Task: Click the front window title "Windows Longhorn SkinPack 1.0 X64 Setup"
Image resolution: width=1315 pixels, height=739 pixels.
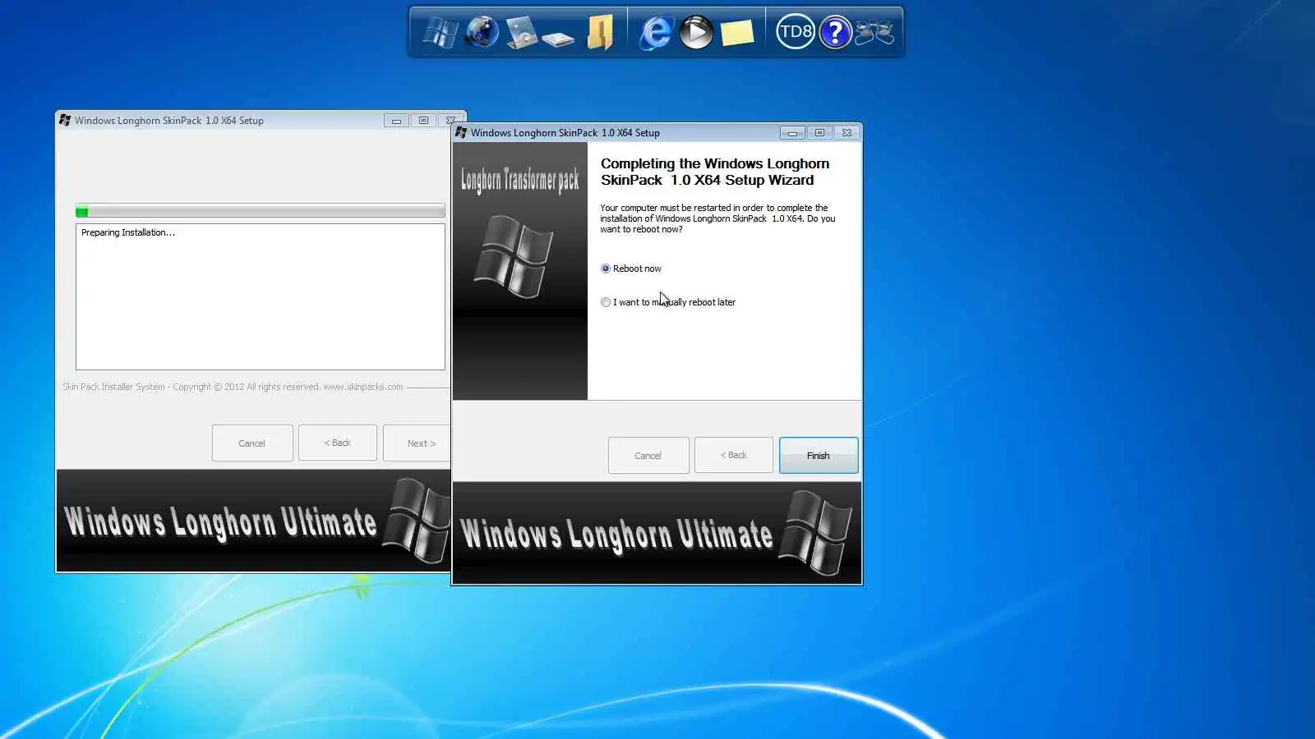Action: 565,133
